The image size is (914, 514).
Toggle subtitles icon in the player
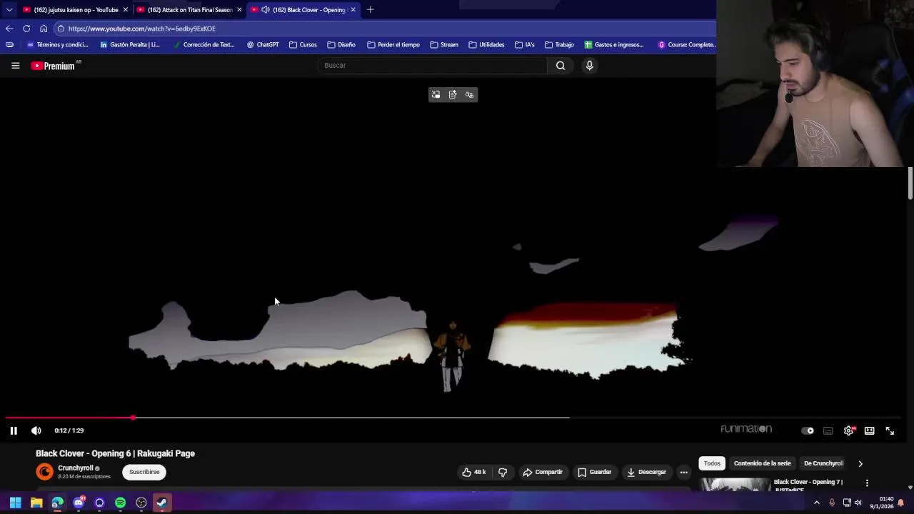tap(828, 430)
